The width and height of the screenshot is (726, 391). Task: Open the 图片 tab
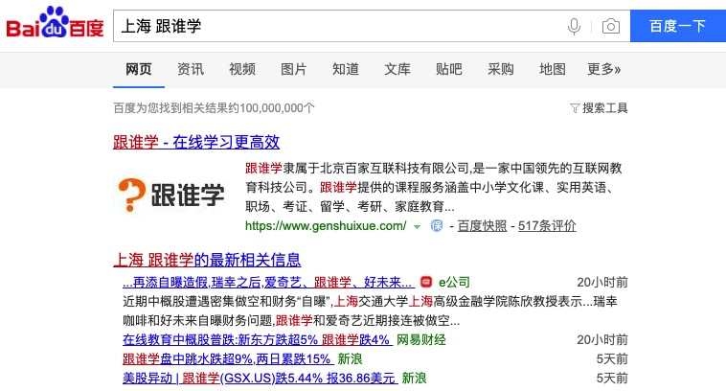pyautogui.click(x=293, y=69)
